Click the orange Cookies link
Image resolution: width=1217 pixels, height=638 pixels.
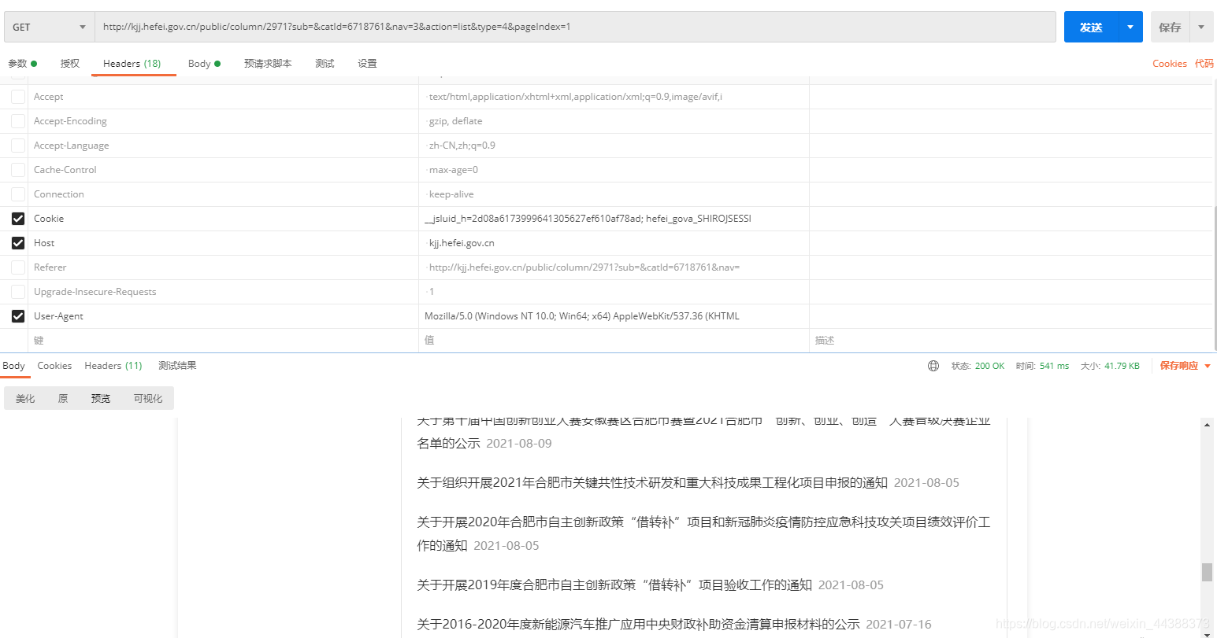click(x=1169, y=64)
